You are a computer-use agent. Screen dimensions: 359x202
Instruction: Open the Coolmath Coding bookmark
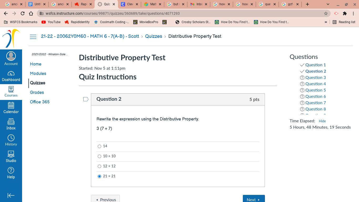tap(111, 22)
